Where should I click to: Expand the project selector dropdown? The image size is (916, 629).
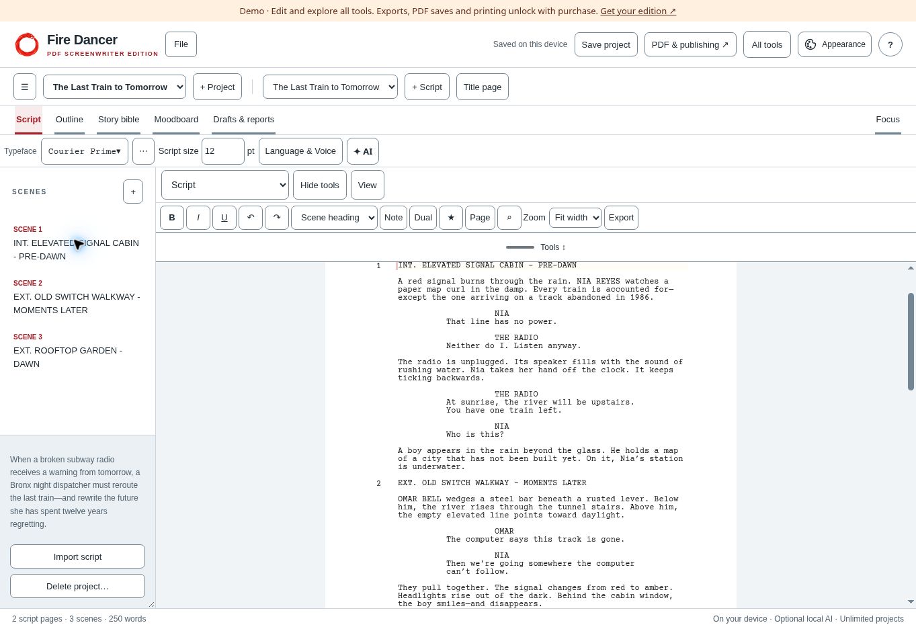coord(114,87)
